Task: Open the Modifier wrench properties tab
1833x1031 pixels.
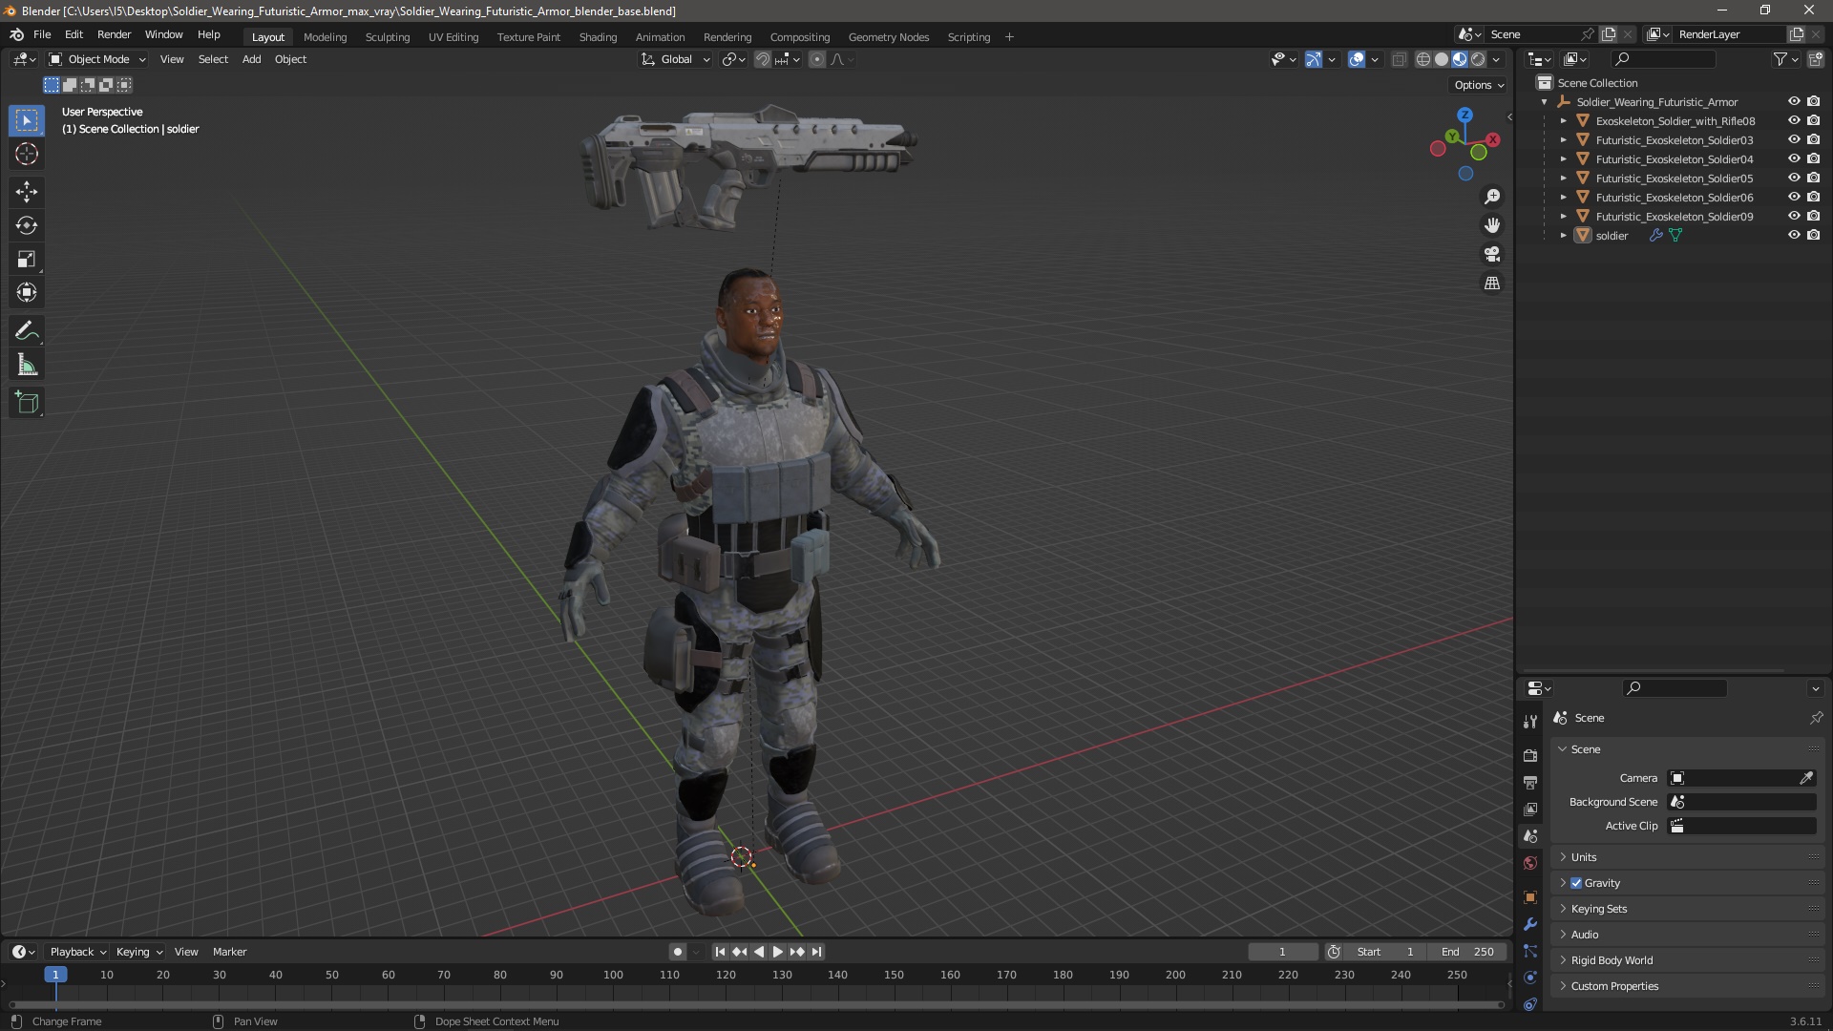Action: point(1530,924)
